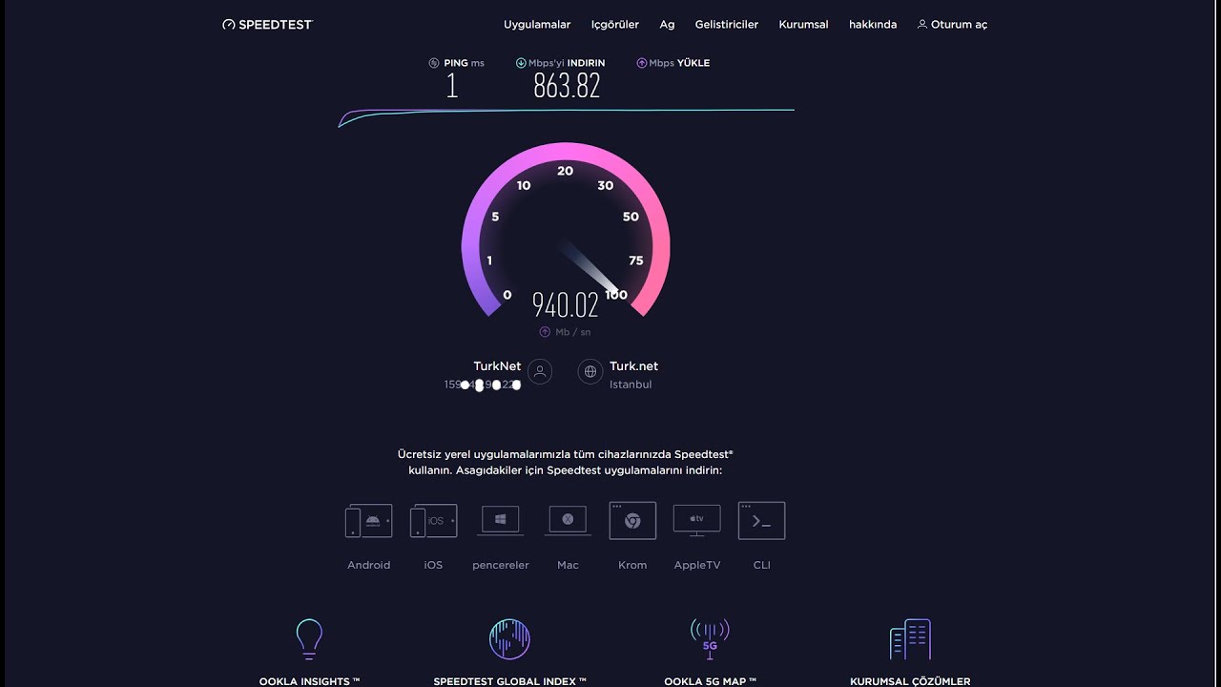The width and height of the screenshot is (1221, 687).
Task: Select the Windows (pencereler) app icon
Action: coord(501,521)
